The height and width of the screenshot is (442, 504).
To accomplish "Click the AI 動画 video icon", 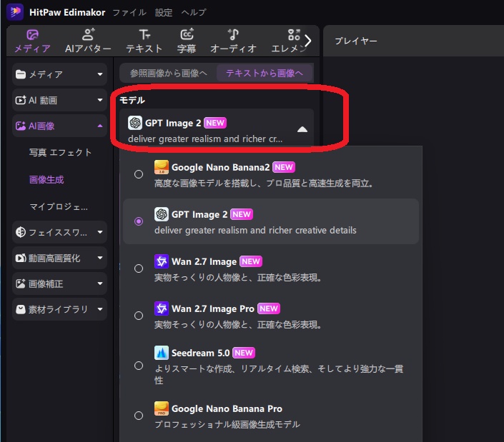I will (21, 100).
